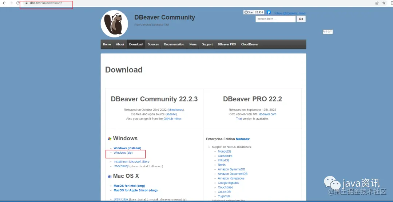
Task: Open the license link
Action: click(x=171, y=114)
